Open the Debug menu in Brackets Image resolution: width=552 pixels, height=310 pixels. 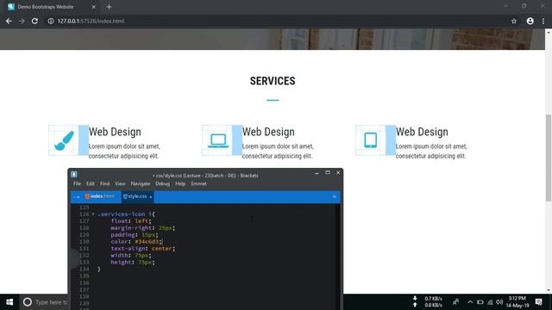coord(162,183)
